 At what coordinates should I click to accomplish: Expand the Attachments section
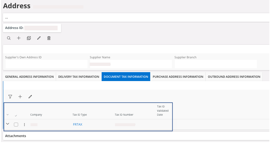pyautogui.click(x=16, y=136)
